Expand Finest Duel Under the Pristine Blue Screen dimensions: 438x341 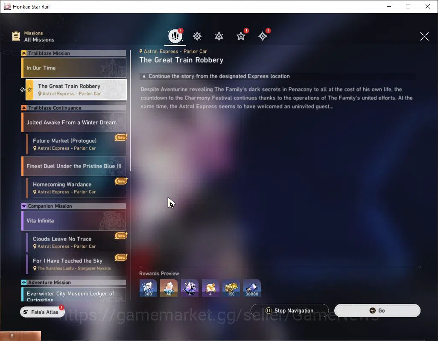(74, 166)
